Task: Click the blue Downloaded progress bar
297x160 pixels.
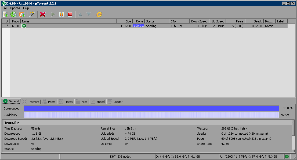Action: point(151,108)
